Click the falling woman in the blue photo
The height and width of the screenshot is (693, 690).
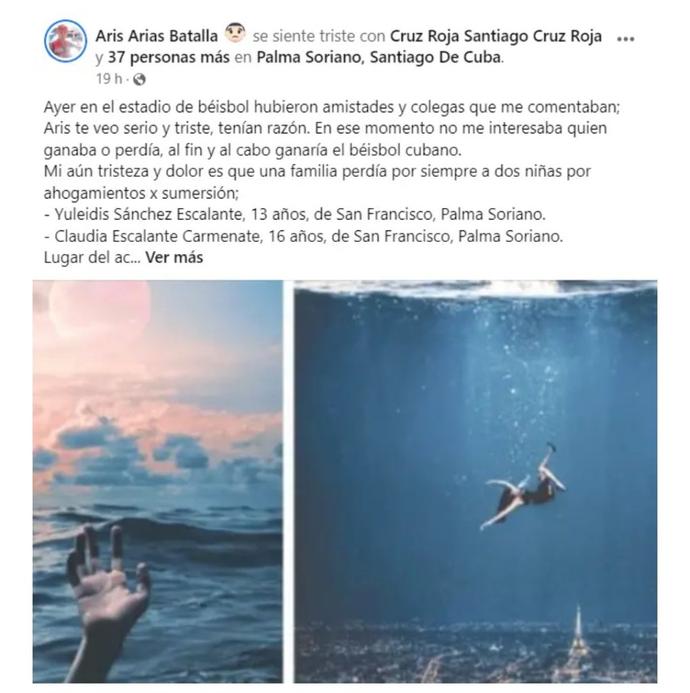pyautogui.click(x=524, y=486)
